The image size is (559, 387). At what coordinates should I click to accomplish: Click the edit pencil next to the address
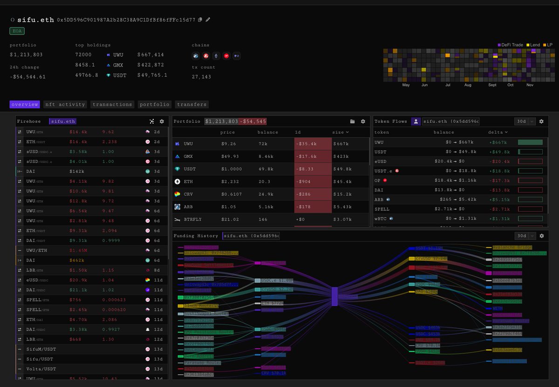(208, 20)
